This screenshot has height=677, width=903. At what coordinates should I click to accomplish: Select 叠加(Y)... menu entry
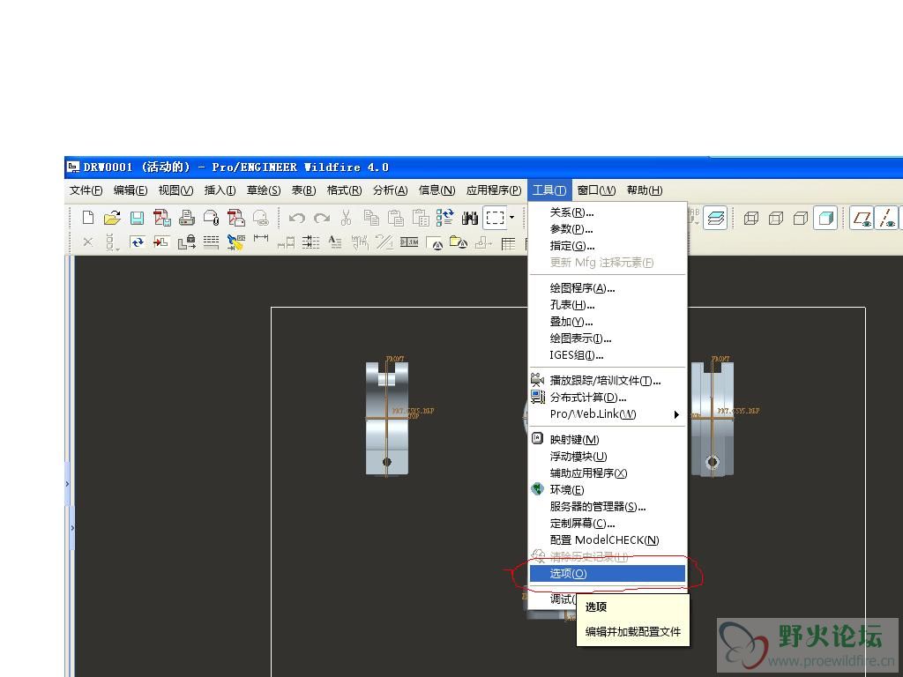point(608,321)
